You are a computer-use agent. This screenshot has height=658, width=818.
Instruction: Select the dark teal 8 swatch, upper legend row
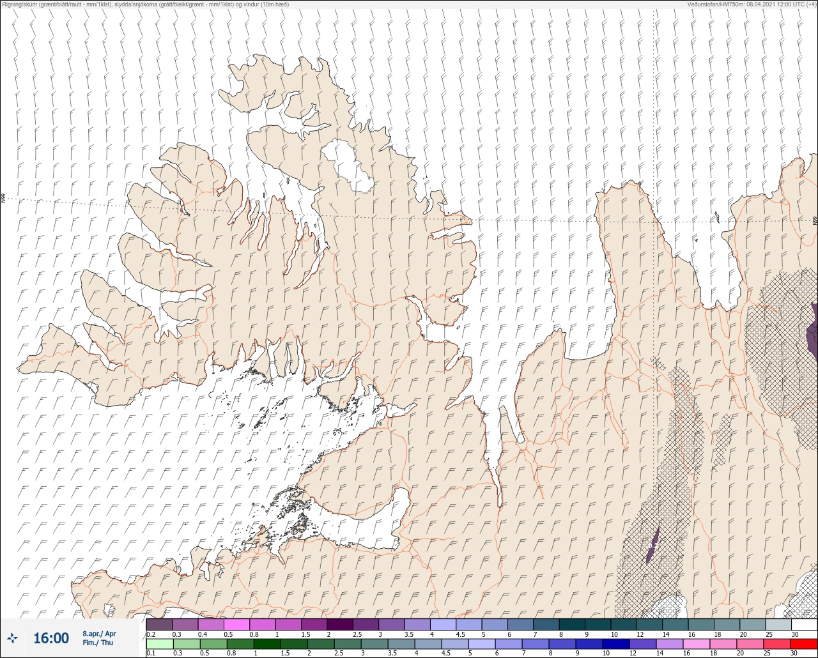(572, 624)
